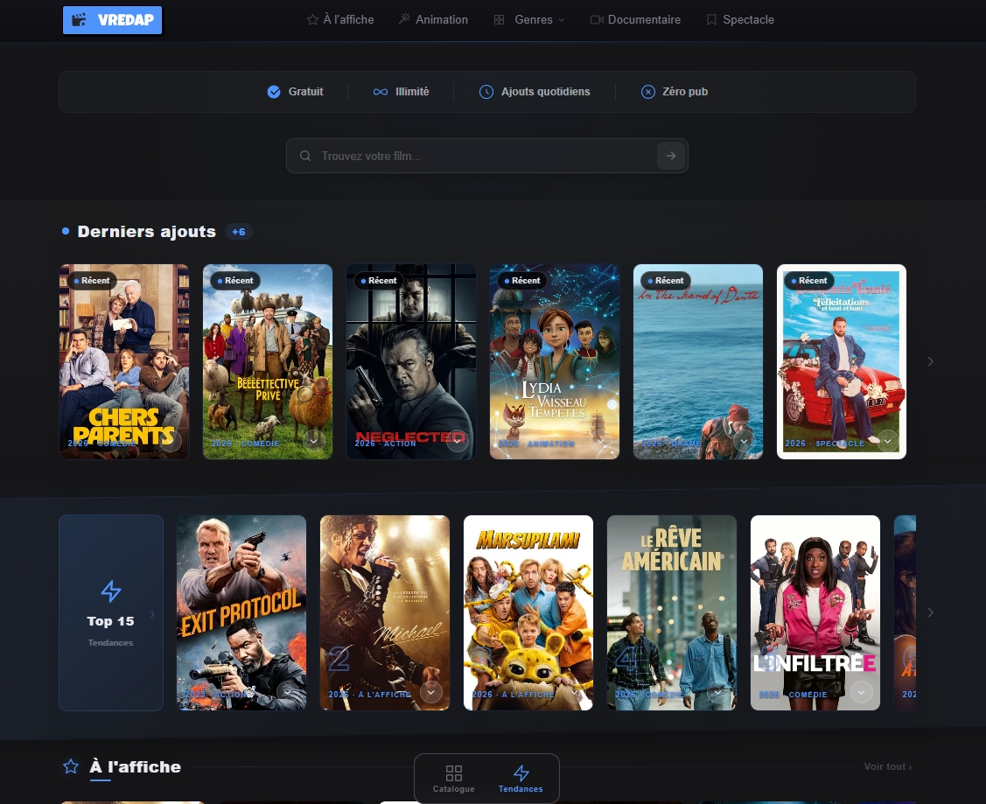Screen dimensions: 986x804
Task: Click the Voir tout link
Action: point(887,766)
